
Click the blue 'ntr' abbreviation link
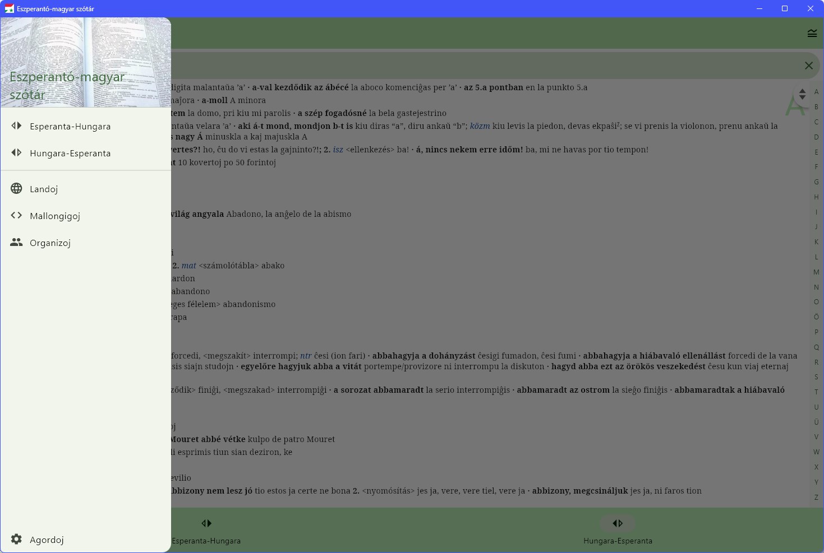306,356
